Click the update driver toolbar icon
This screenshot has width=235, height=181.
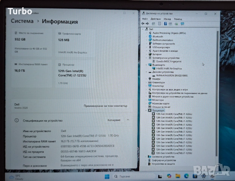coord(176,24)
